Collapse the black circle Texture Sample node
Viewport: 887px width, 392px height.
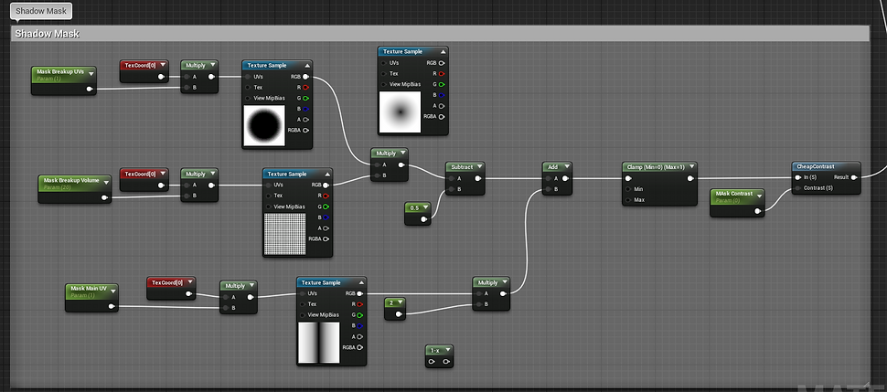point(306,66)
